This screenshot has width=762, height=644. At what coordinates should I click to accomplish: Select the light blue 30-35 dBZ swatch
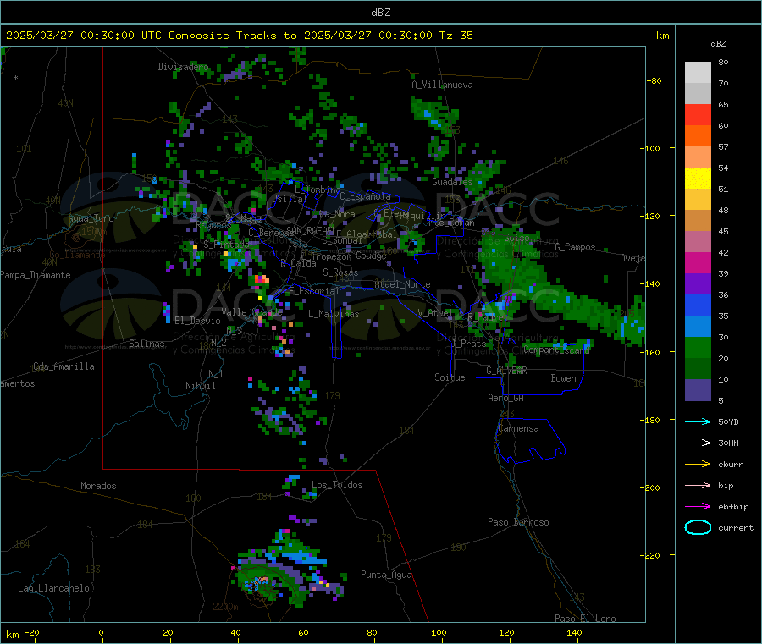(698, 327)
